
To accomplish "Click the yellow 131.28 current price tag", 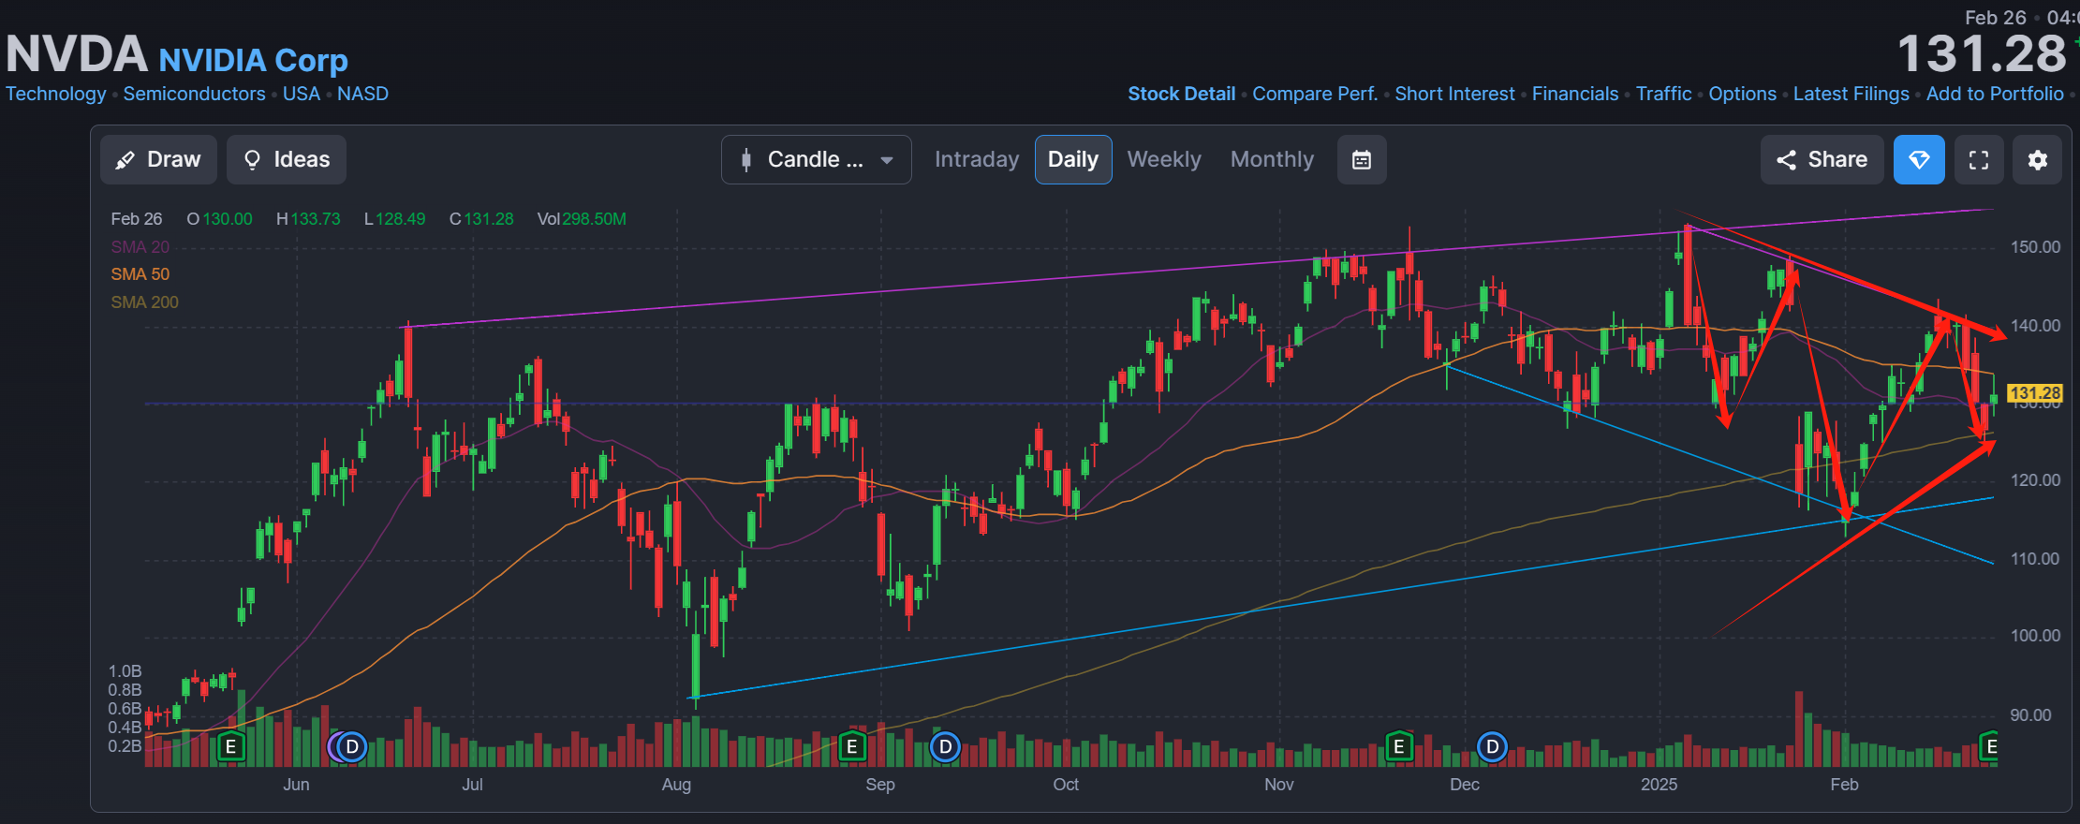I will (x=2035, y=393).
